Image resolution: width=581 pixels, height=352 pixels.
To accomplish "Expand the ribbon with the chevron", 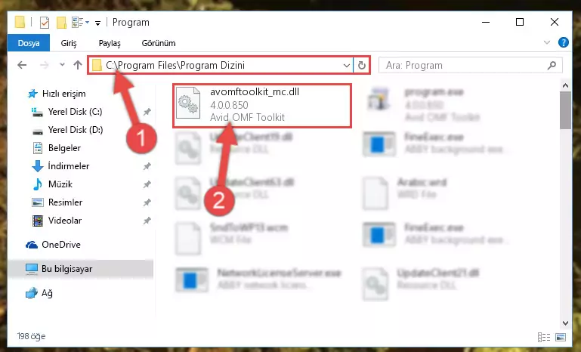I will coord(546,42).
